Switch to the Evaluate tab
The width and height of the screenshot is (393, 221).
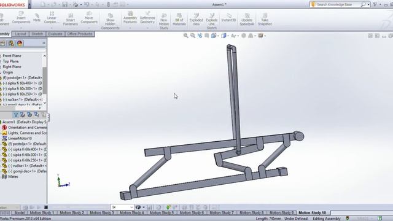(x=55, y=34)
